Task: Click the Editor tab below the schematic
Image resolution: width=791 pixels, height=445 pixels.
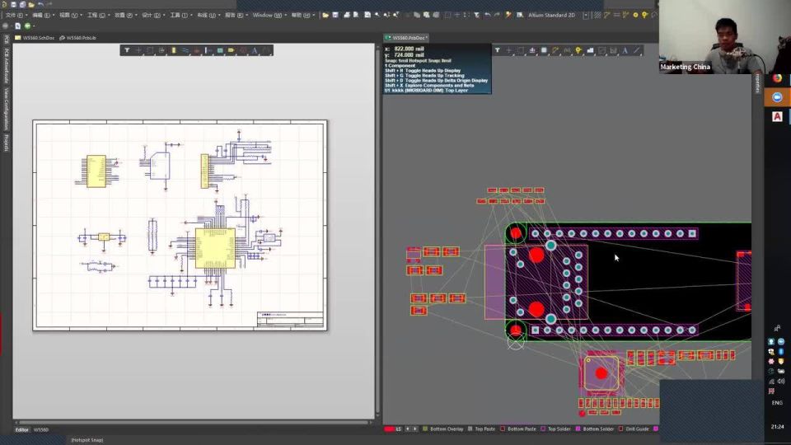Action: (21, 430)
